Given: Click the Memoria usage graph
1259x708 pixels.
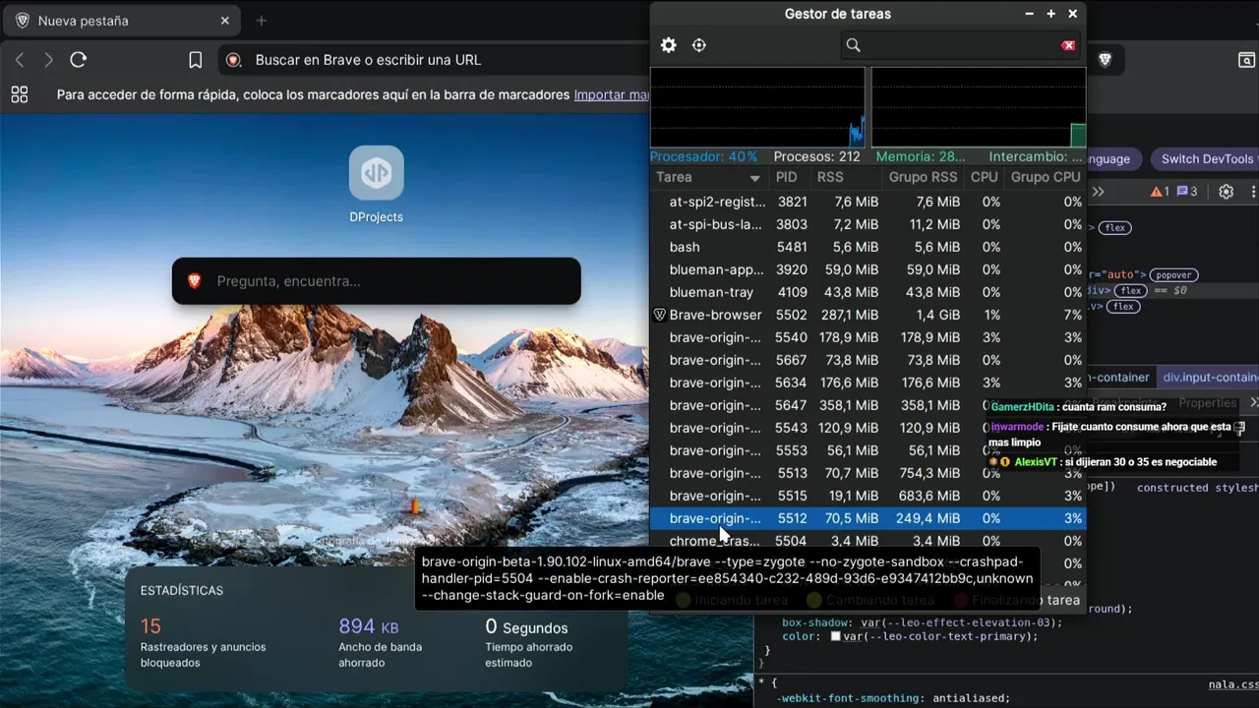Looking at the screenshot, I should tap(979, 107).
